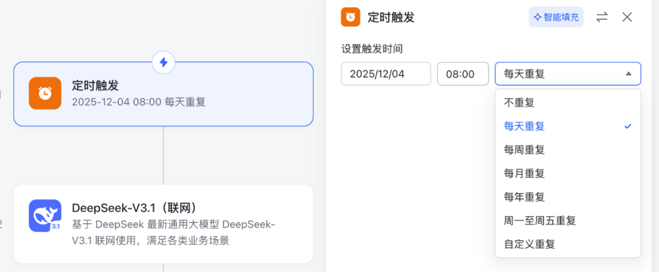Select 每周重复 from the list
This screenshot has width=659, height=272.
pos(524,150)
